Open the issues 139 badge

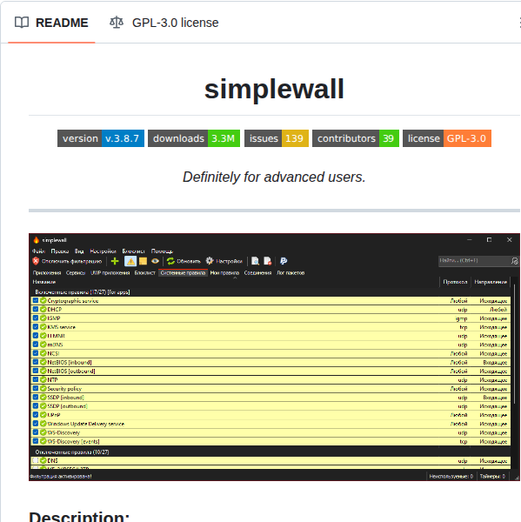(277, 138)
